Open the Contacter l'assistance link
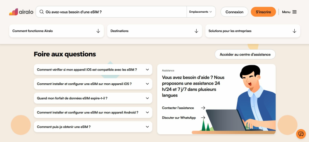Viewport: 309px width, 142px height. point(178,108)
